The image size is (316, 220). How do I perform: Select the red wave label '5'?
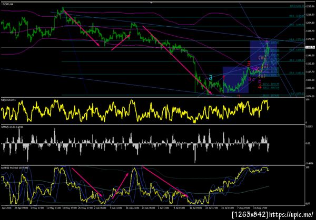pos(249,64)
